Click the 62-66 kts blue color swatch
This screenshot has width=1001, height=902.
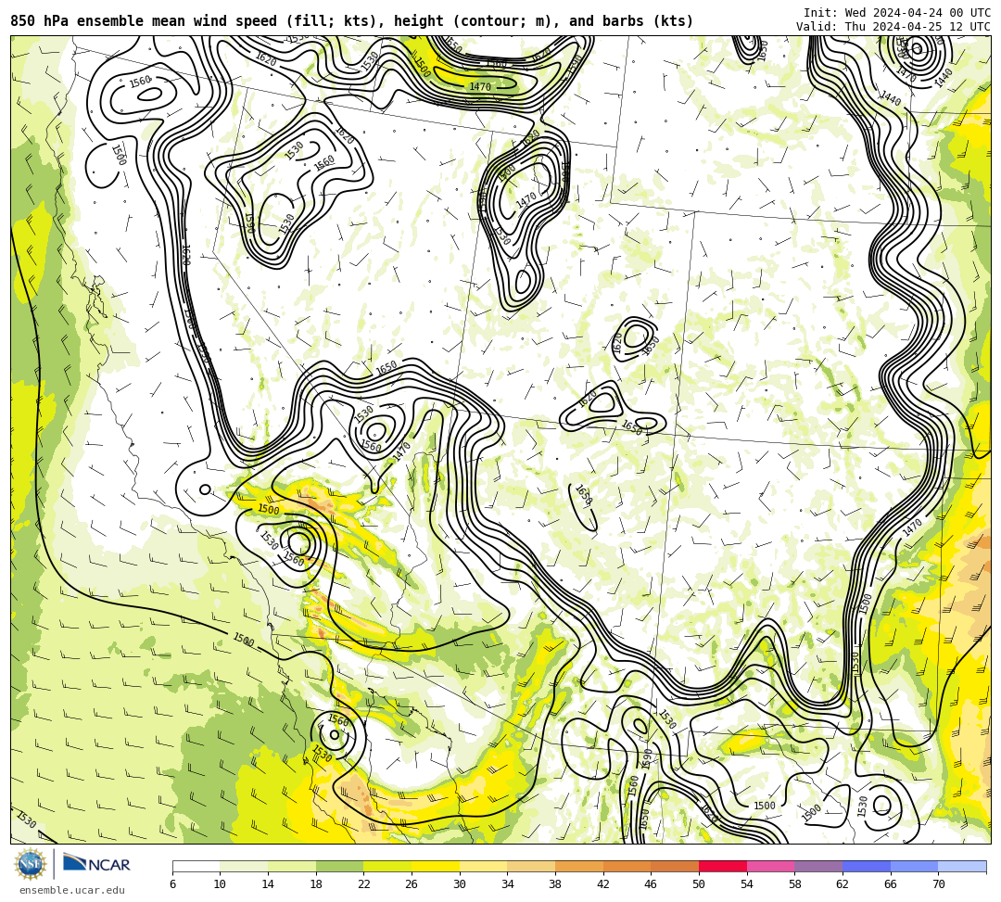point(867,866)
